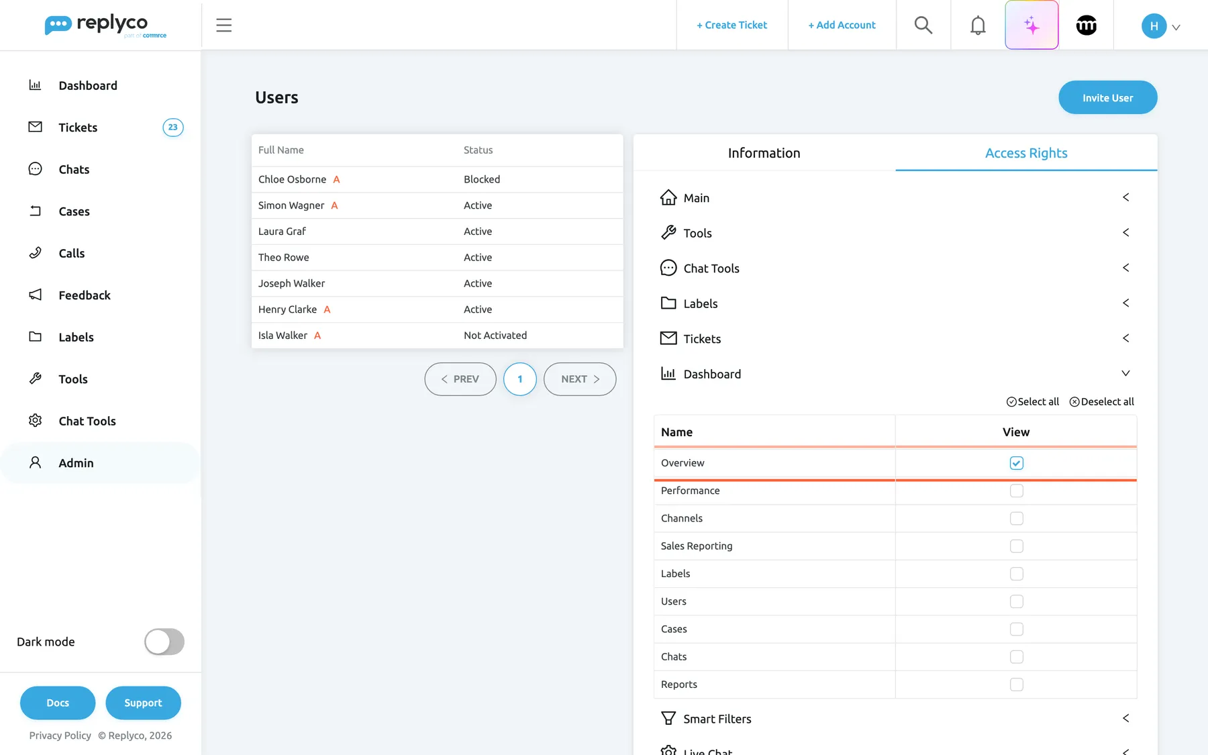Click Deselect all permissions link
The image size is (1208, 755).
[1101, 402]
